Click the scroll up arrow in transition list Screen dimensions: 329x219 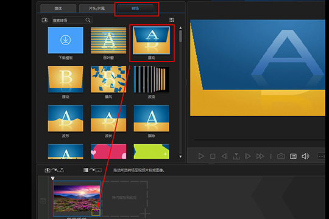click(180, 28)
